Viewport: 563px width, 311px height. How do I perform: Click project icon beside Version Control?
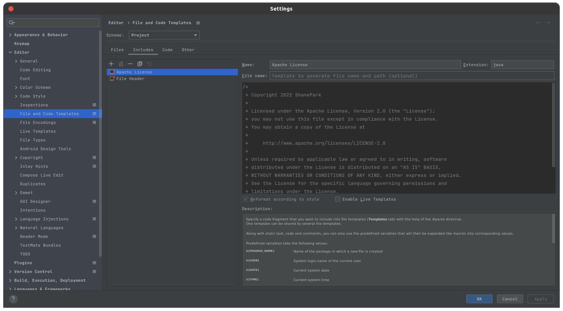(94, 272)
